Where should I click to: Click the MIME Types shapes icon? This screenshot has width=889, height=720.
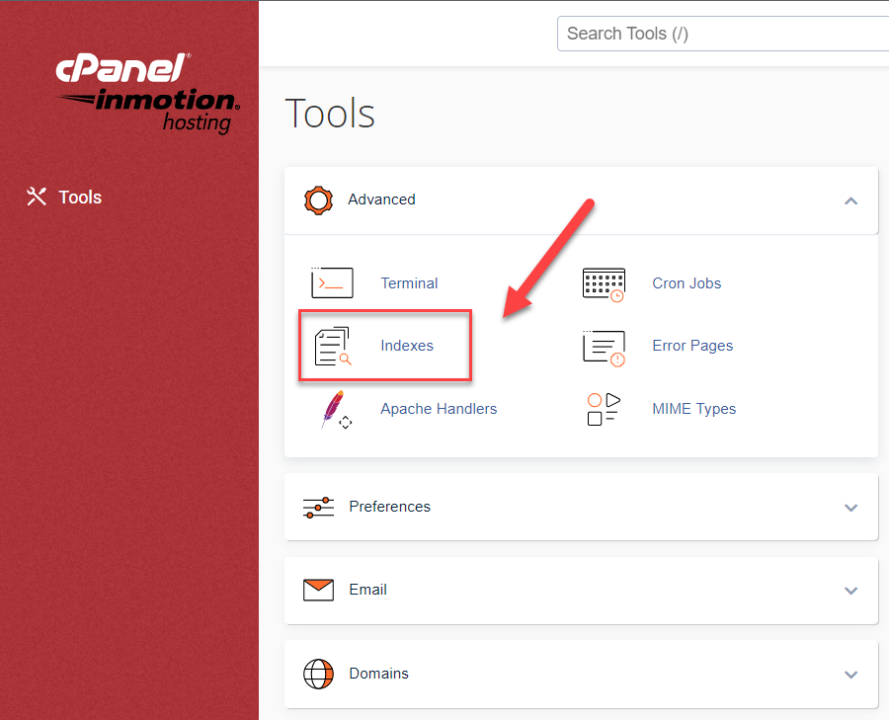(604, 409)
